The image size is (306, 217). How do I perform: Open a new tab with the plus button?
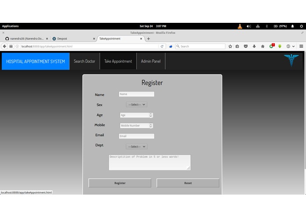click(148, 39)
